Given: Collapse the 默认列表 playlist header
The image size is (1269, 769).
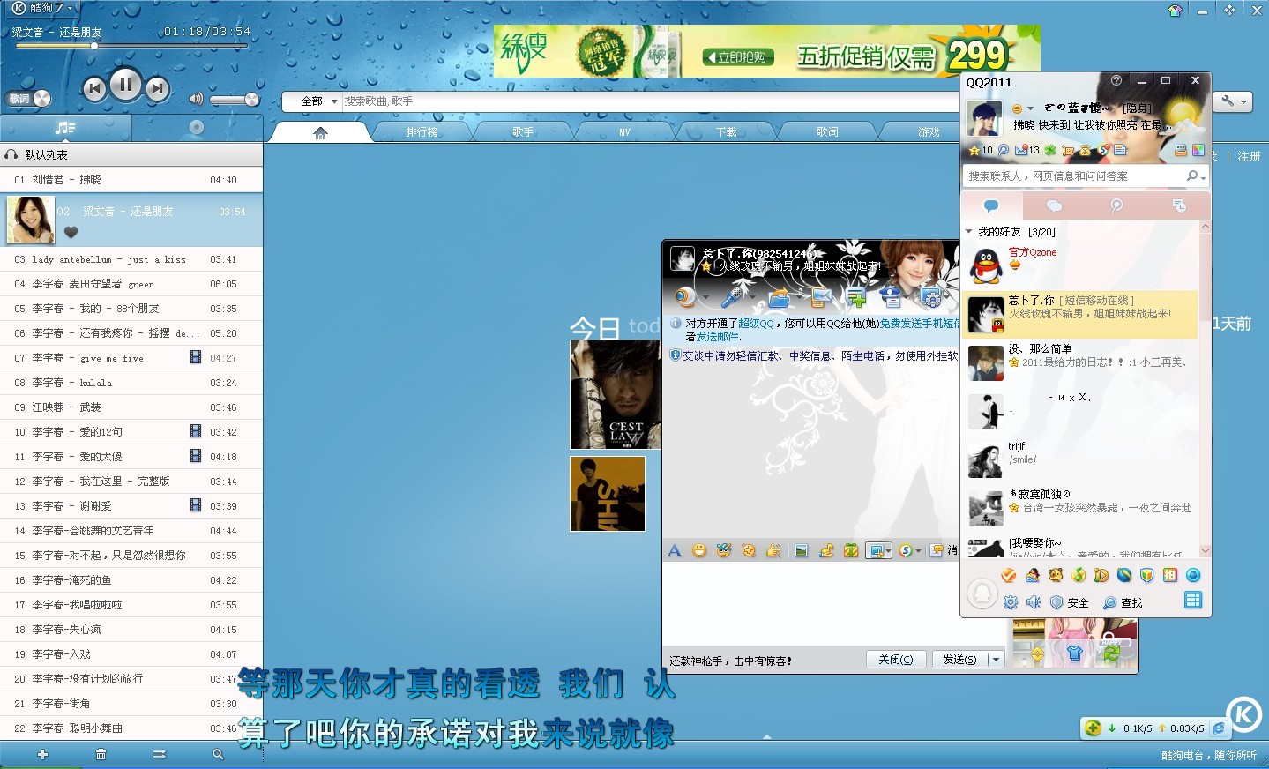Looking at the screenshot, I should click(x=131, y=154).
